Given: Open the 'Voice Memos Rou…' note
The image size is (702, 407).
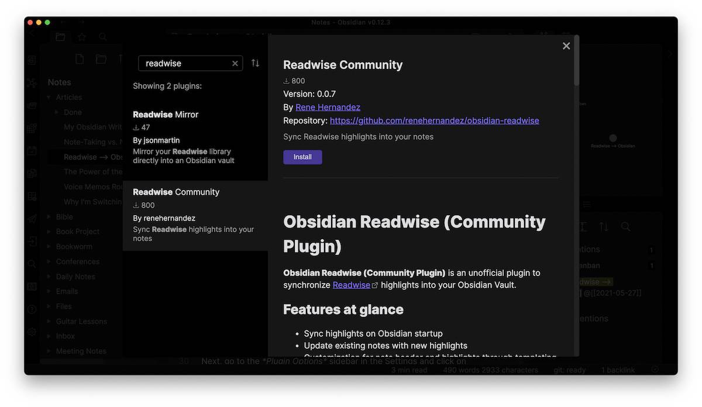Looking at the screenshot, I should pyautogui.click(x=93, y=187).
